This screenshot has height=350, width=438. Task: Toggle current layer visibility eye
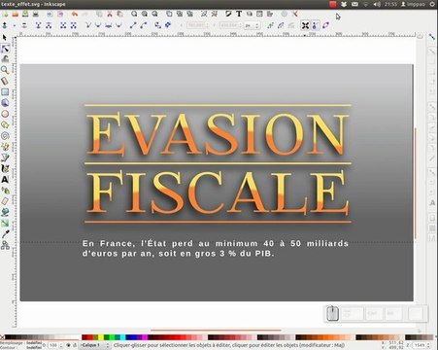click(x=68, y=345)
